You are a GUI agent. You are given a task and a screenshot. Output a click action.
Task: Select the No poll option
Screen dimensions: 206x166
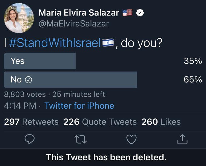tap(70, 80)
